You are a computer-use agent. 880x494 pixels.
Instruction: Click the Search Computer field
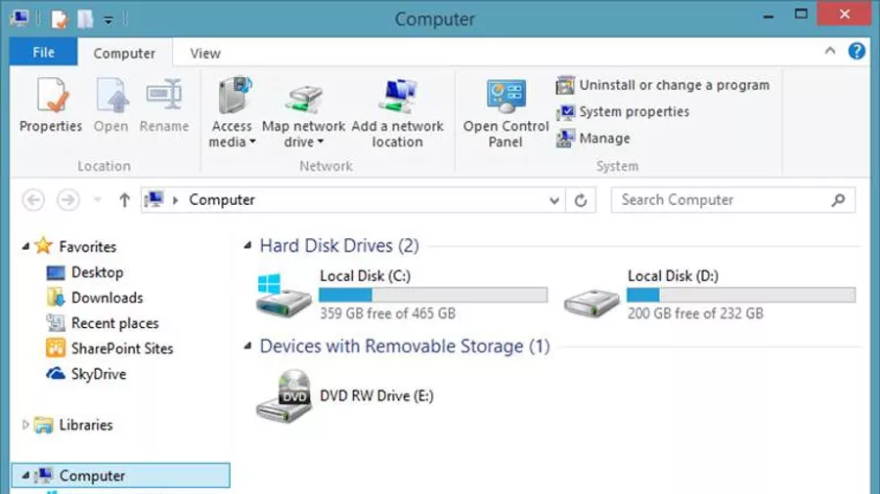733,200
